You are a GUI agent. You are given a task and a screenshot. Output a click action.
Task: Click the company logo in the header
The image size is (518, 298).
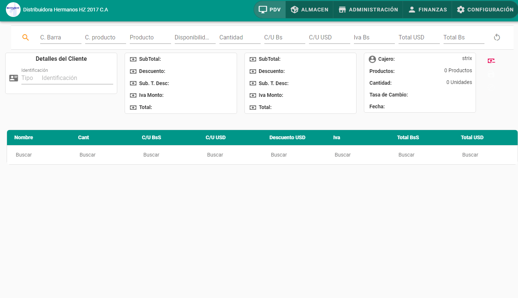(x=13, y=10)
